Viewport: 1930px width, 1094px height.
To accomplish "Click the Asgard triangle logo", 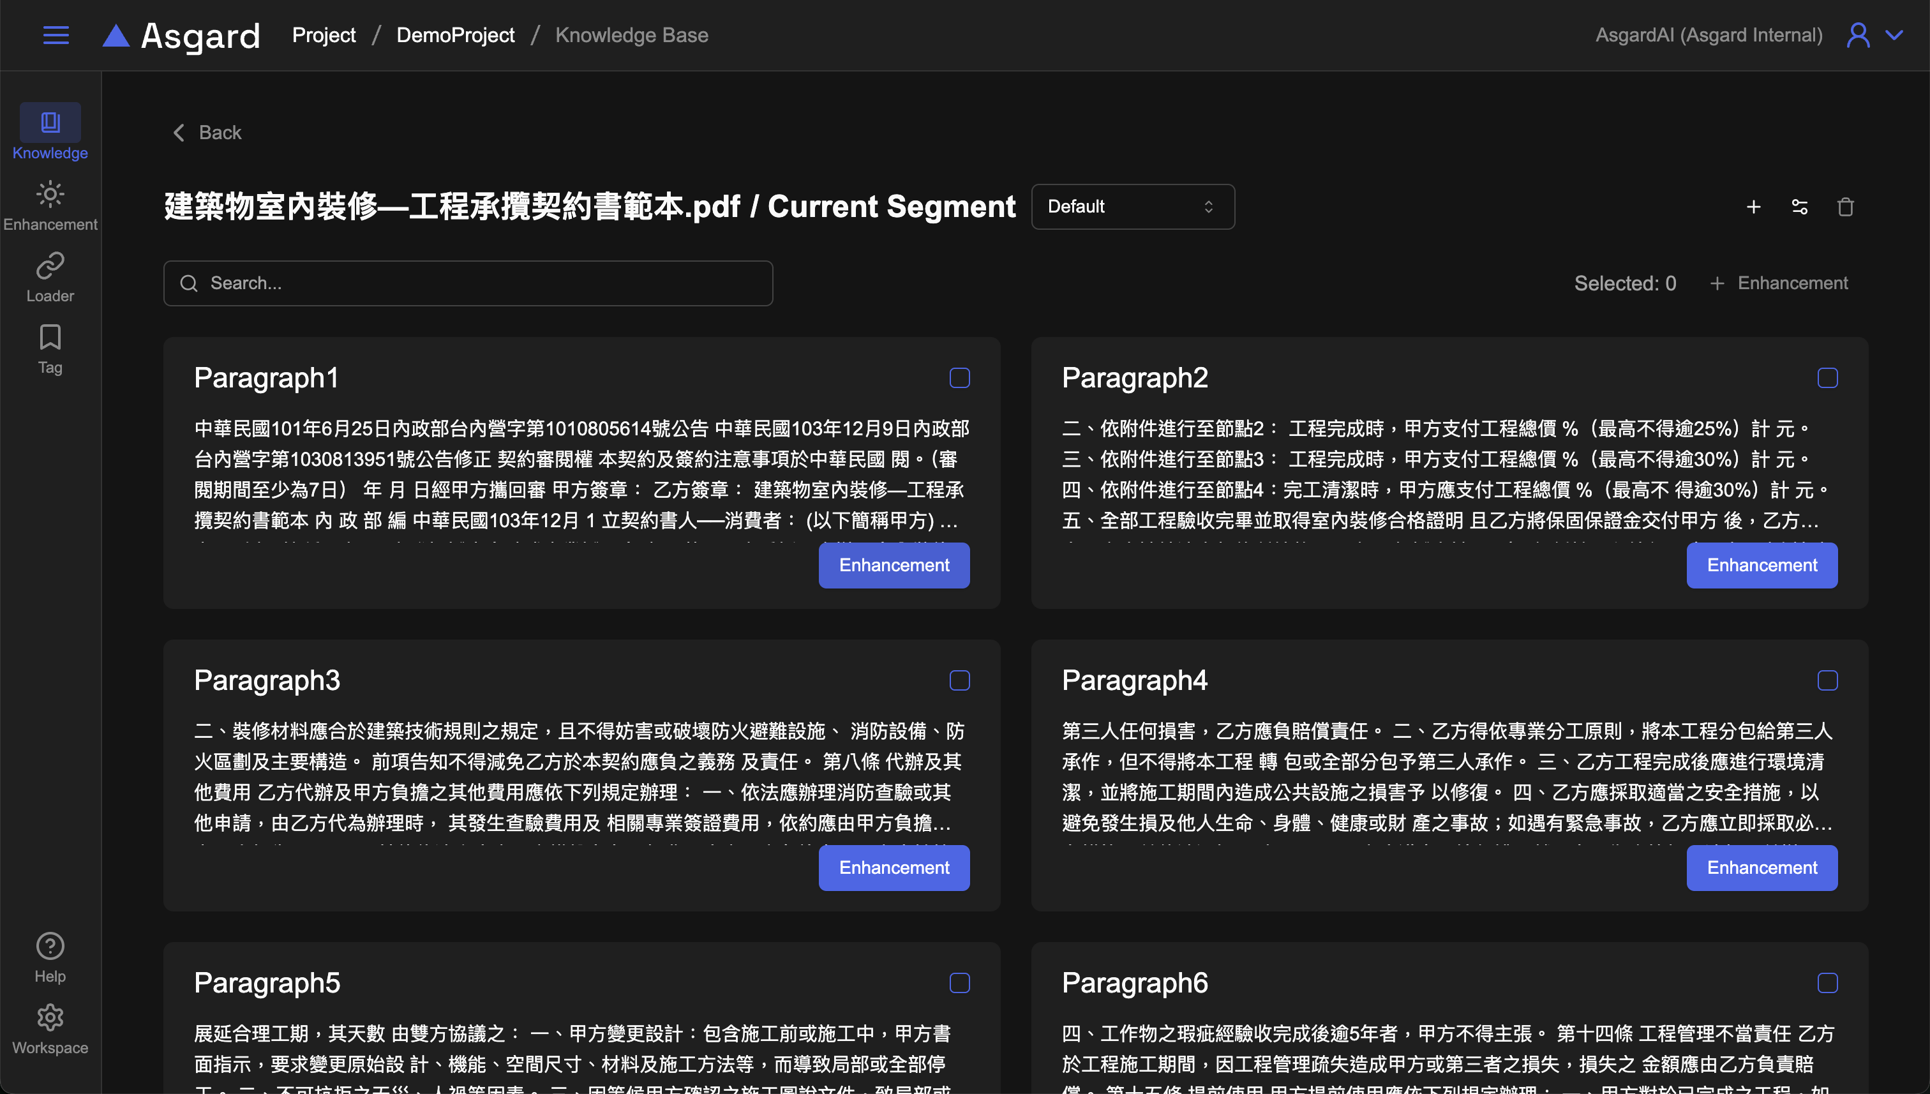I will click(x=116, y=35).
